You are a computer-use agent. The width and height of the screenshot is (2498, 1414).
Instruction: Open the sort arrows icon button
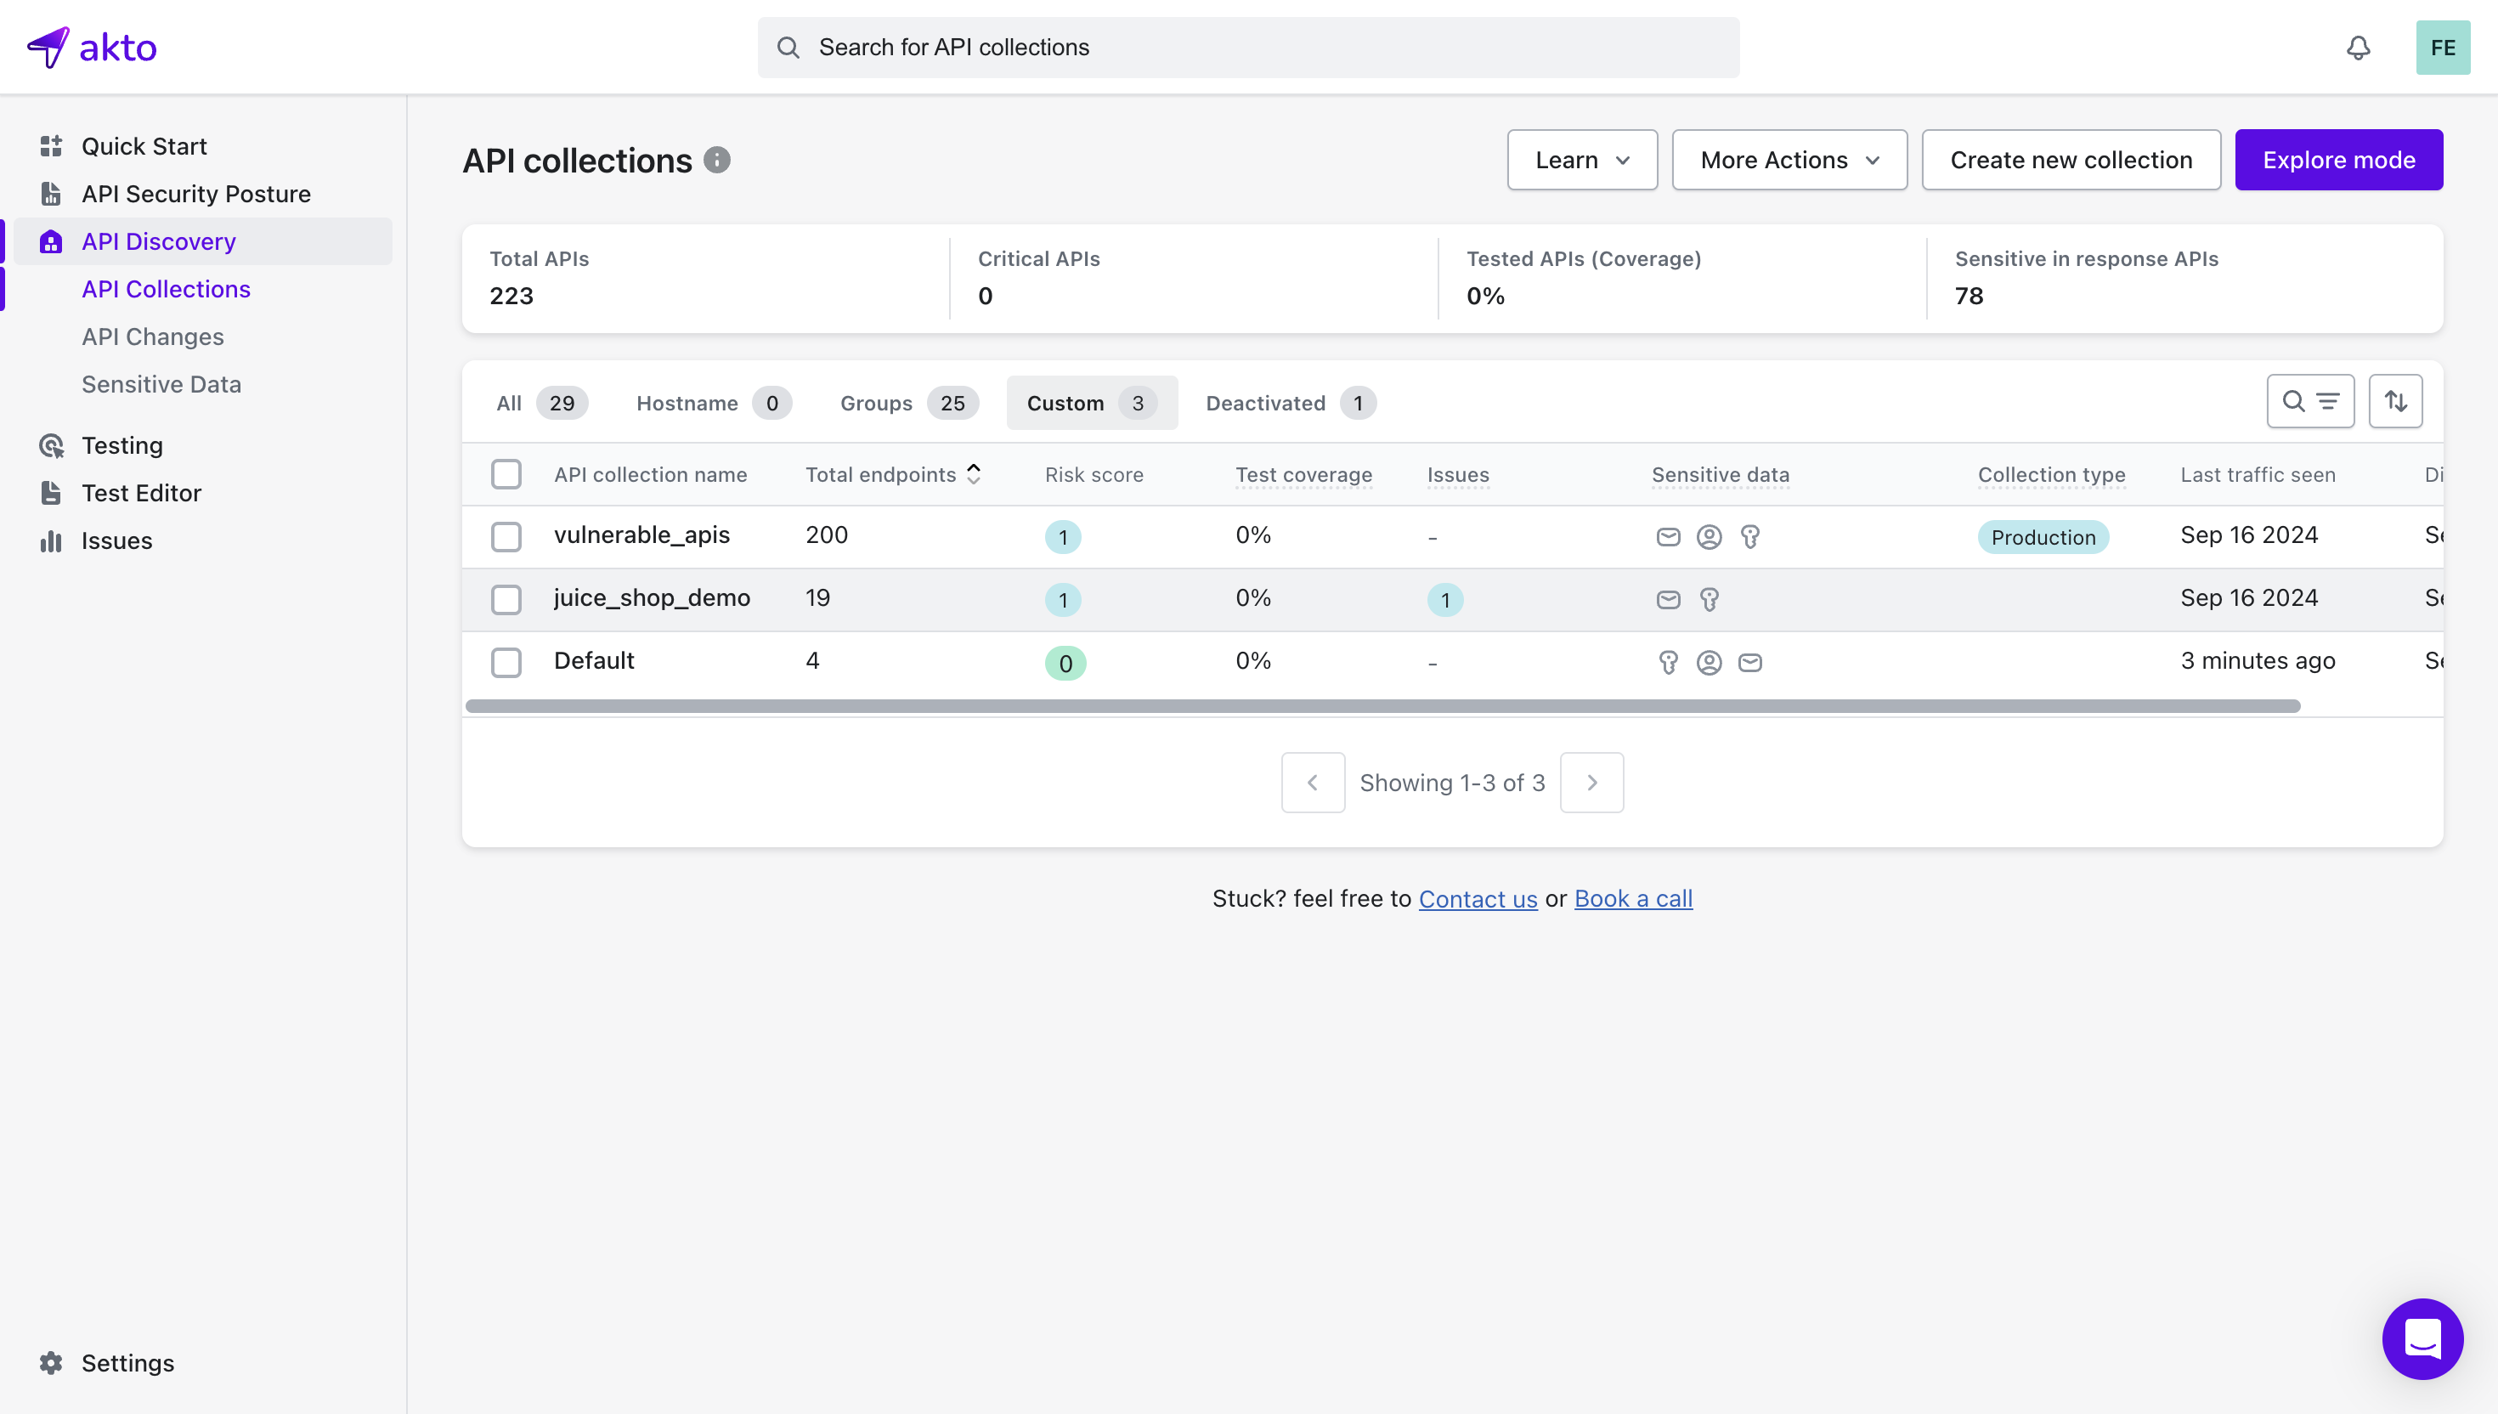click(2395, 401)
